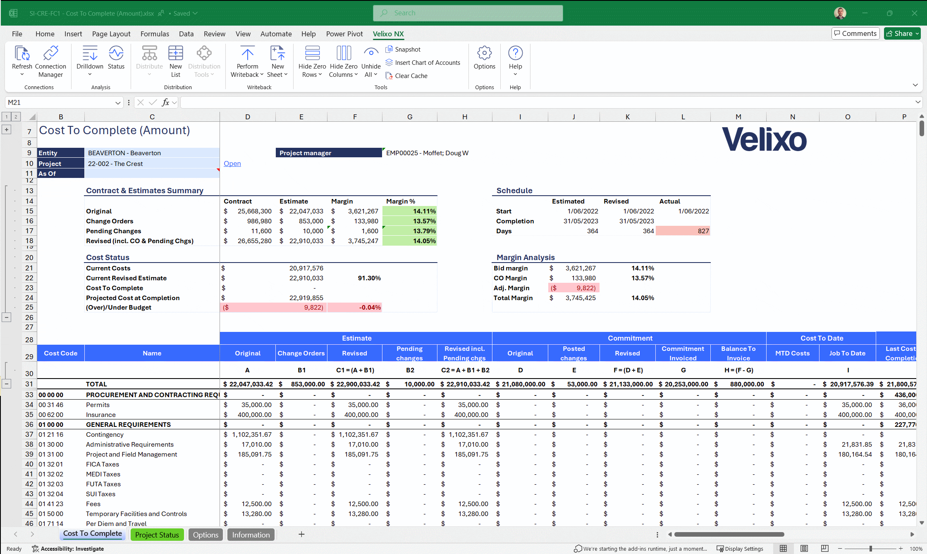Viewport: 927px width, 554px height.
Task: Take a Snapshot of the workbook
Action: pos(403,50)
